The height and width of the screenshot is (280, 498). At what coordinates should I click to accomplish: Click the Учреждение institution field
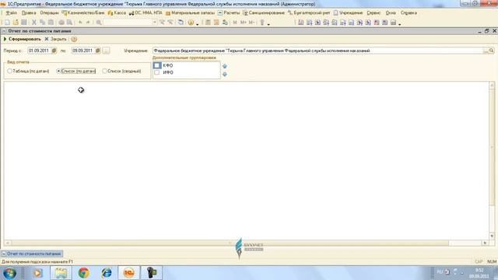(317, 51)
